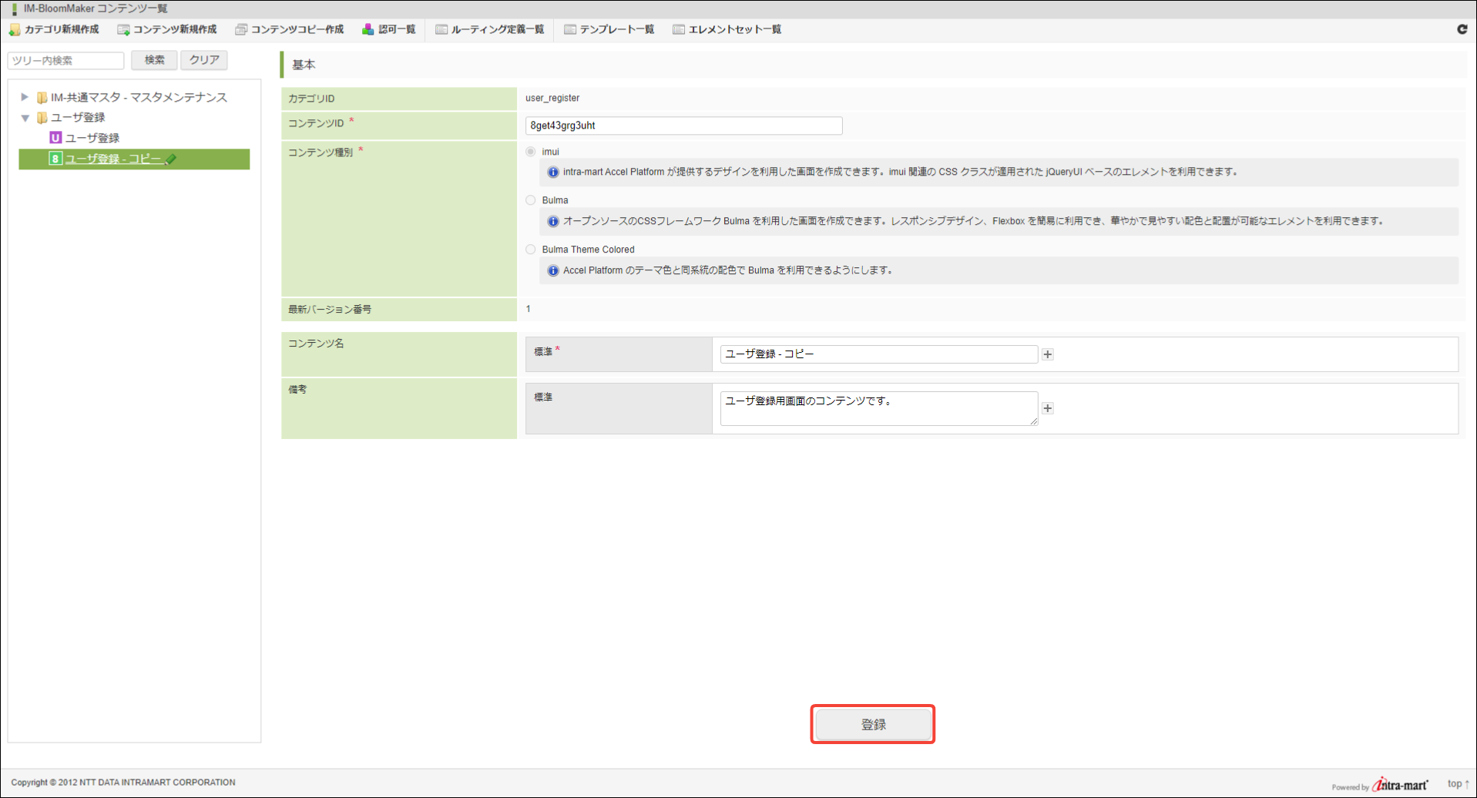Click the カテゴリ新規作成 folder icon
The image size is (1477, 798).
pos(15,30)
